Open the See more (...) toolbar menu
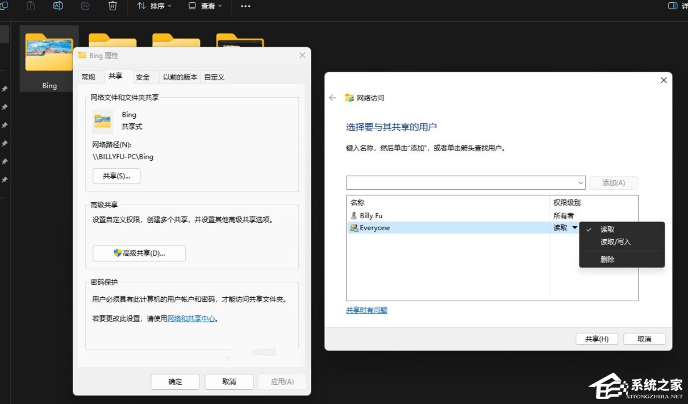Viewport: 688px width, 404px height. [245, 7]
